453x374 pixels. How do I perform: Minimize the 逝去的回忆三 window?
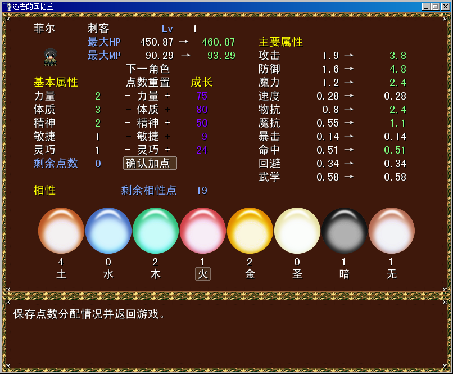coord(426,7)
